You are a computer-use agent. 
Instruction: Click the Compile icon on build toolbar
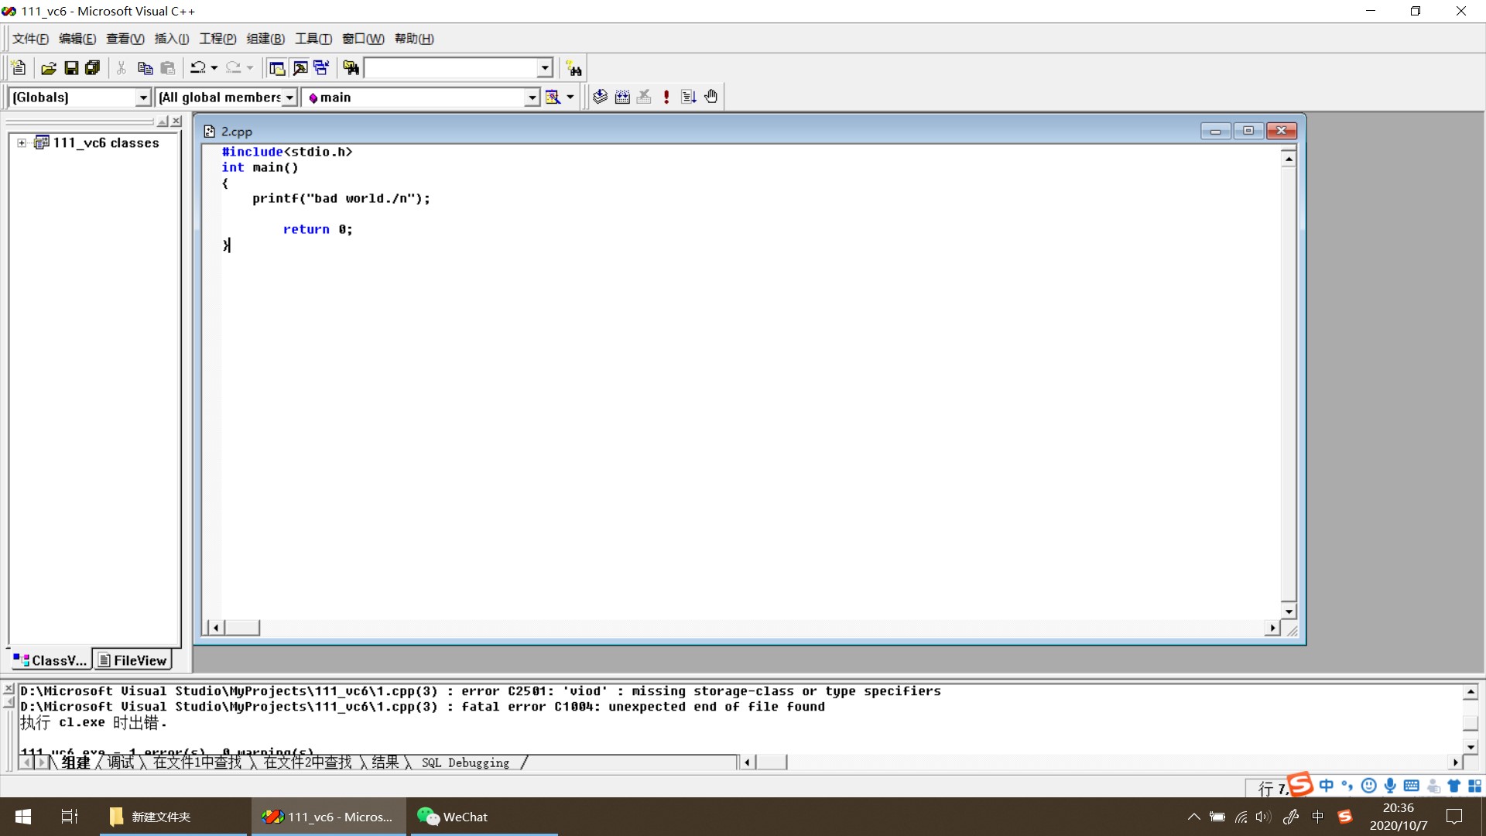click(x=600, y=97)
